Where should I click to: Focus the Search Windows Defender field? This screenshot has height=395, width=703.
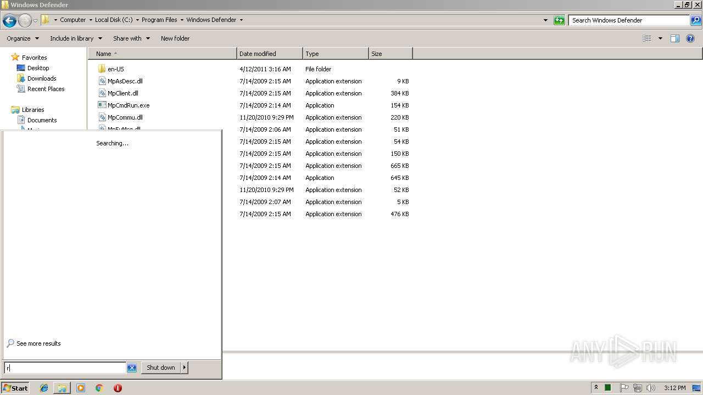click(629, 20)
